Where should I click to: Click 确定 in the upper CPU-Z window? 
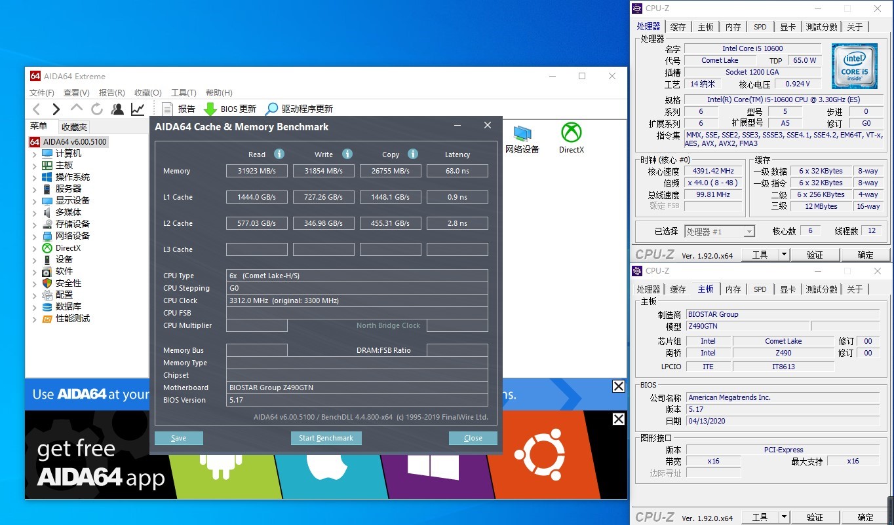[865, 255]
